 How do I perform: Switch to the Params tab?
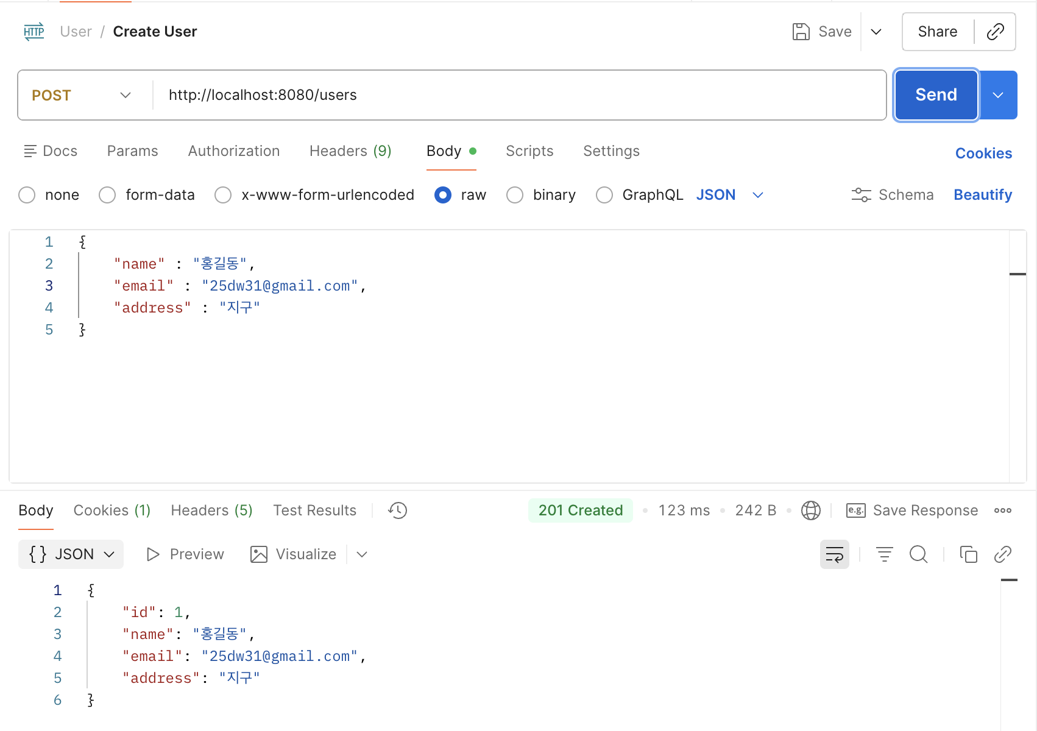tap(133, 151)
